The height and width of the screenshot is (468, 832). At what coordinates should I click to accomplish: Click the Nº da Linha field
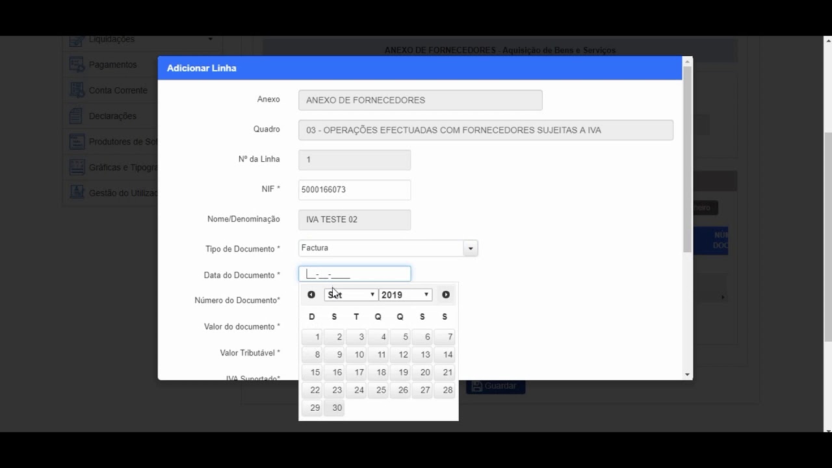354,160
